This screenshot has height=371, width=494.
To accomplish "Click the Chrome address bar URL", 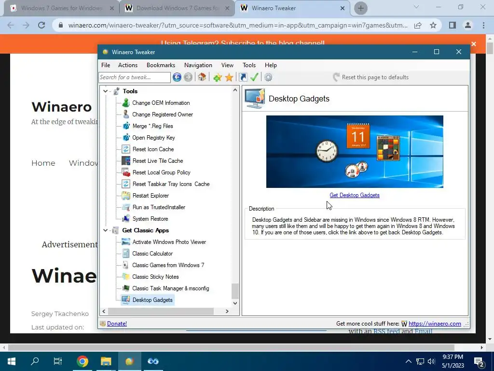I will tap(238, 25).
